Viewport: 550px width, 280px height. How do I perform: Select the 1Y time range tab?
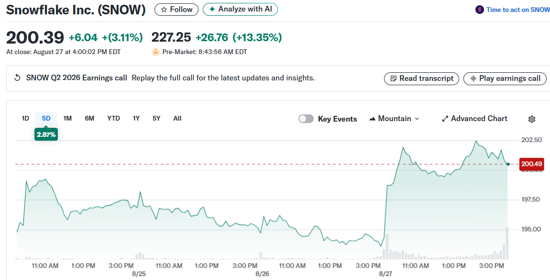point(136,119)
